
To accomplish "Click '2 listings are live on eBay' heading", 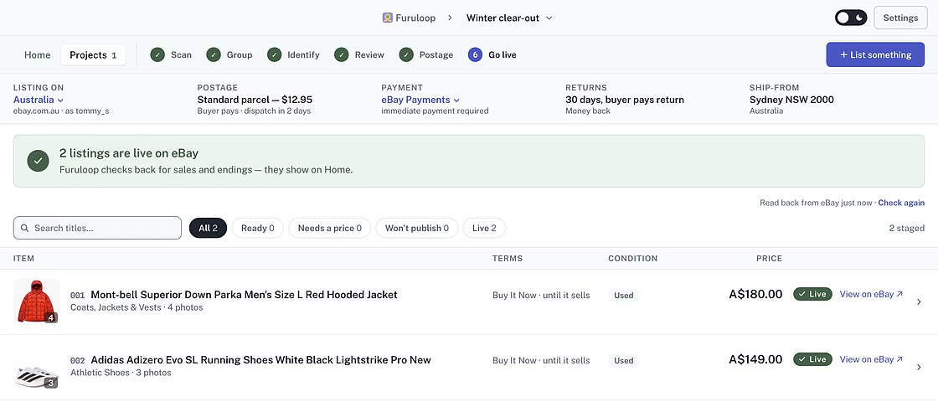I will 129,153.
